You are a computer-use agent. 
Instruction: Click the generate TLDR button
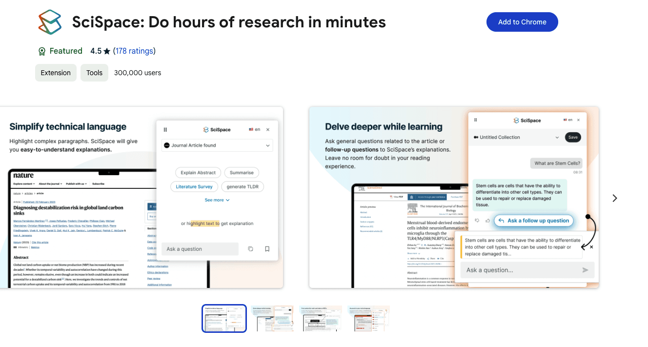pos(243,186)
